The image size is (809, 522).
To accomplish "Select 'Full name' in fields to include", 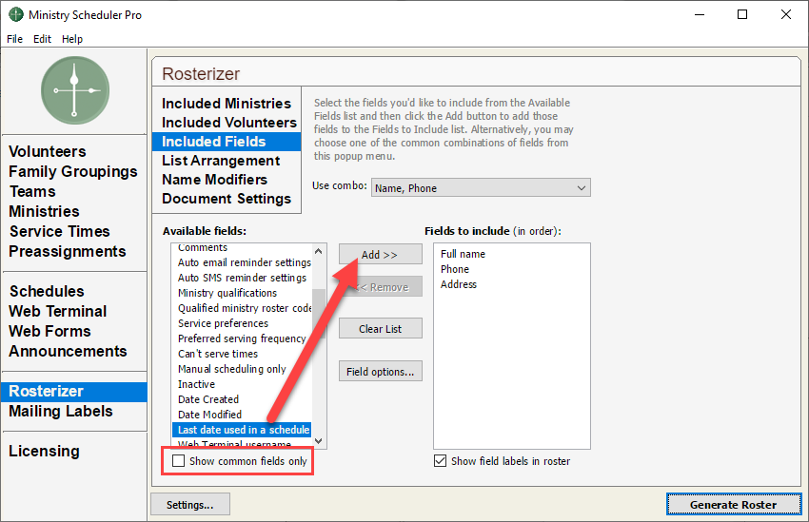I will pos(463,254).
